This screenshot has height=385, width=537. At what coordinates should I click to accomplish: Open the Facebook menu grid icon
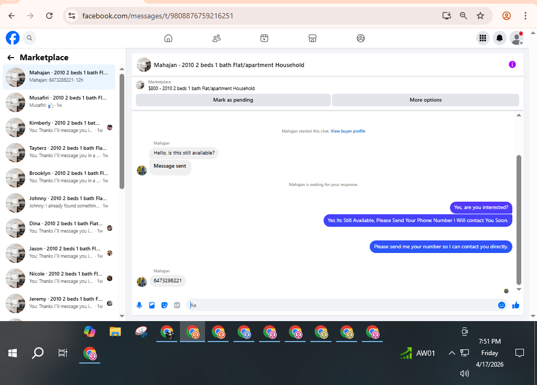pyautogui.click(x=483, y=38)
